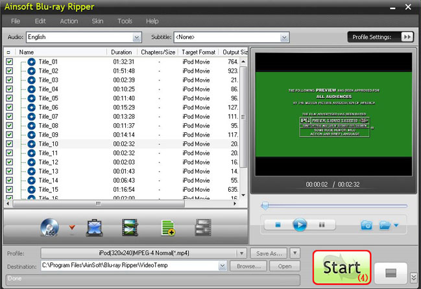421x289 pixels.
Task: Open the Tools menu
Action: click(x=125, y=21)
